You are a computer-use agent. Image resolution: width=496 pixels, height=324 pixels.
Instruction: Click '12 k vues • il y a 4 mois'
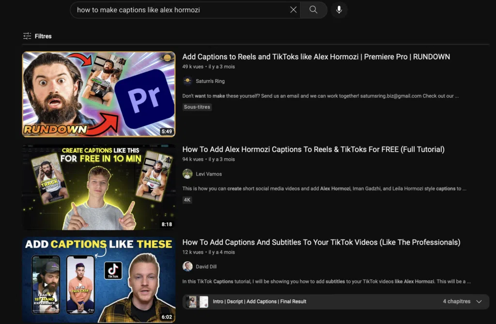(208, 252)
